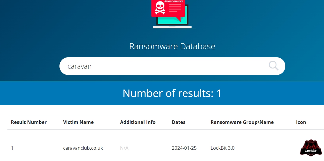
Task: Select the caravanclub.co.uk victim entry
Action: point(83,148)
